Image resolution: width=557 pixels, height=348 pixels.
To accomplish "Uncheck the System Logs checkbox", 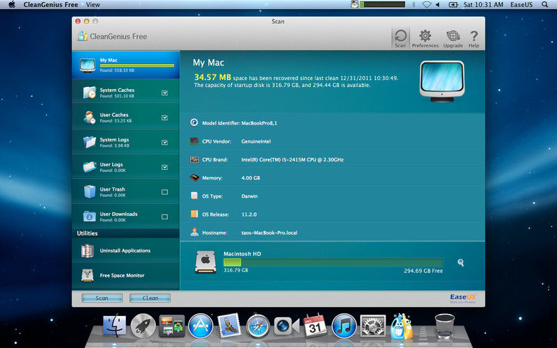I will [164, 142].
